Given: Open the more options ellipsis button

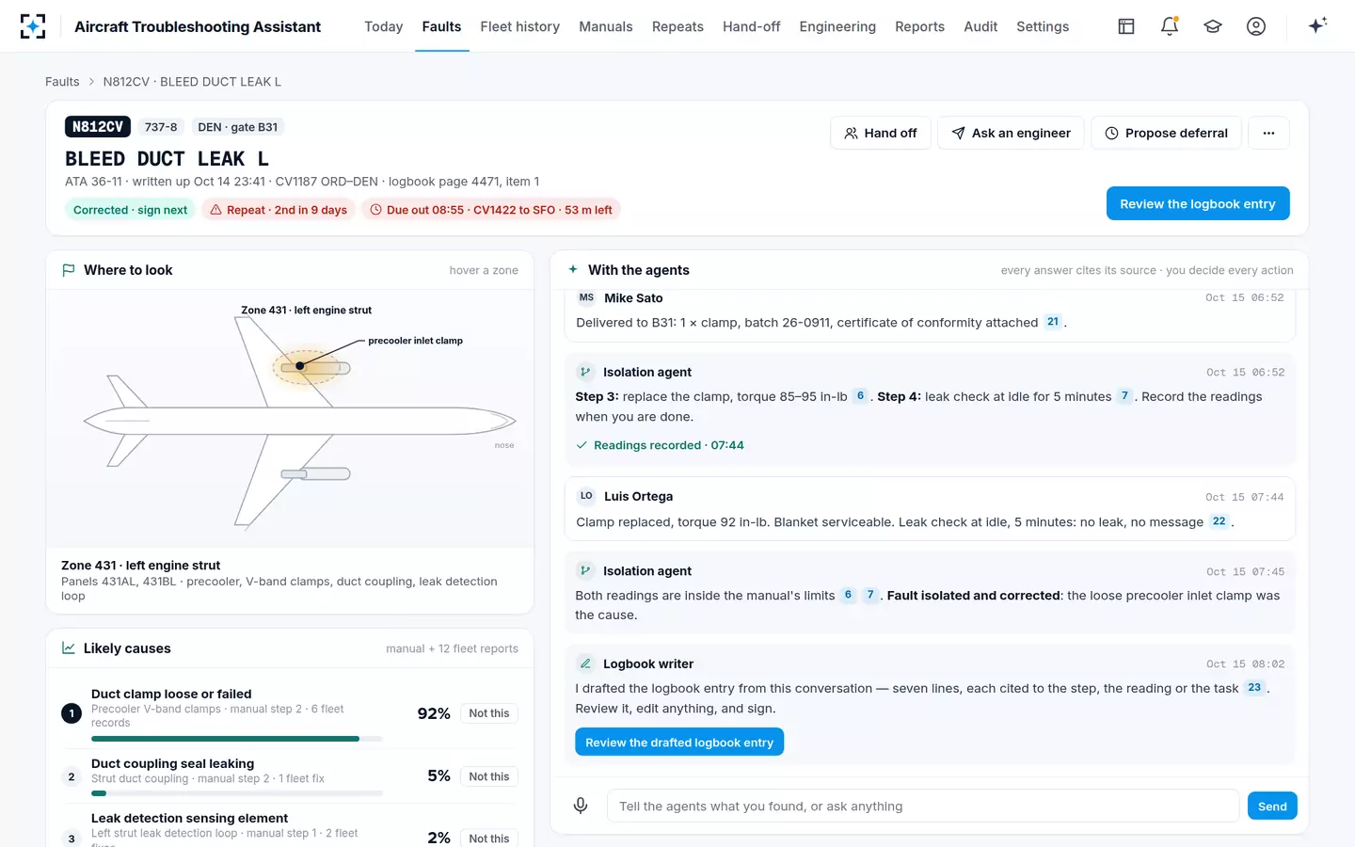Looking at the screenshot, I should pos(1268,133).
